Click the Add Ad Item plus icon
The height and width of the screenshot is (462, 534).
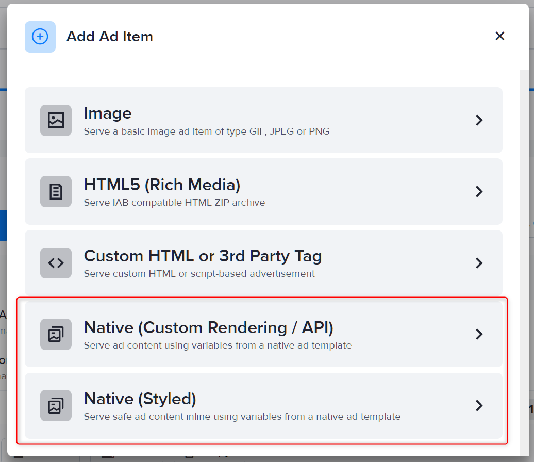(x=40, y=37)
